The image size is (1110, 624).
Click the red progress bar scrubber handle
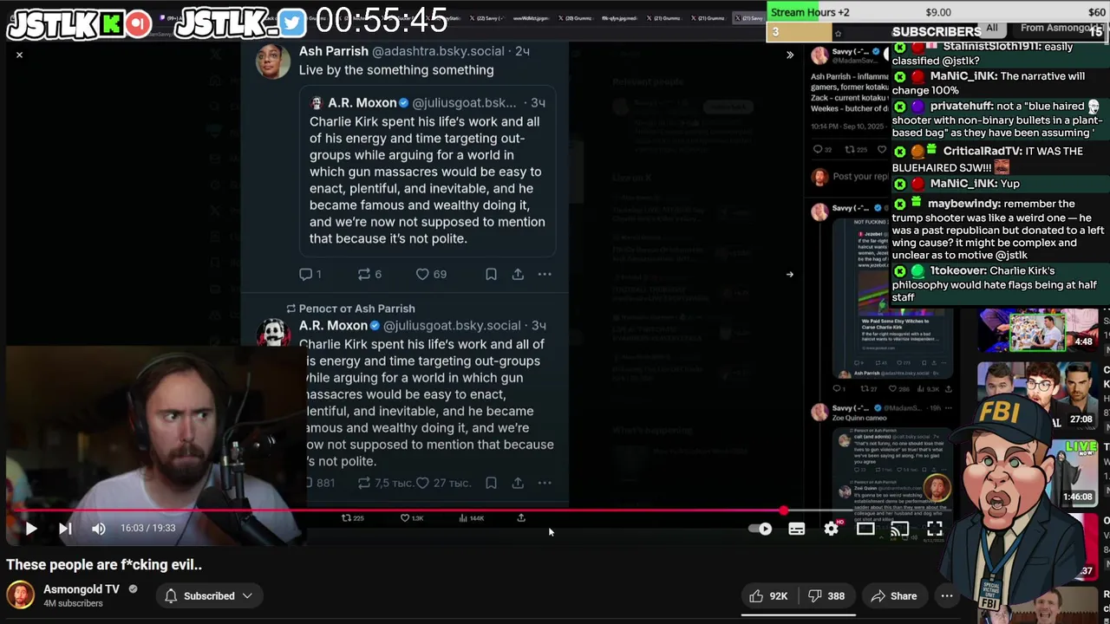(784, 510)
